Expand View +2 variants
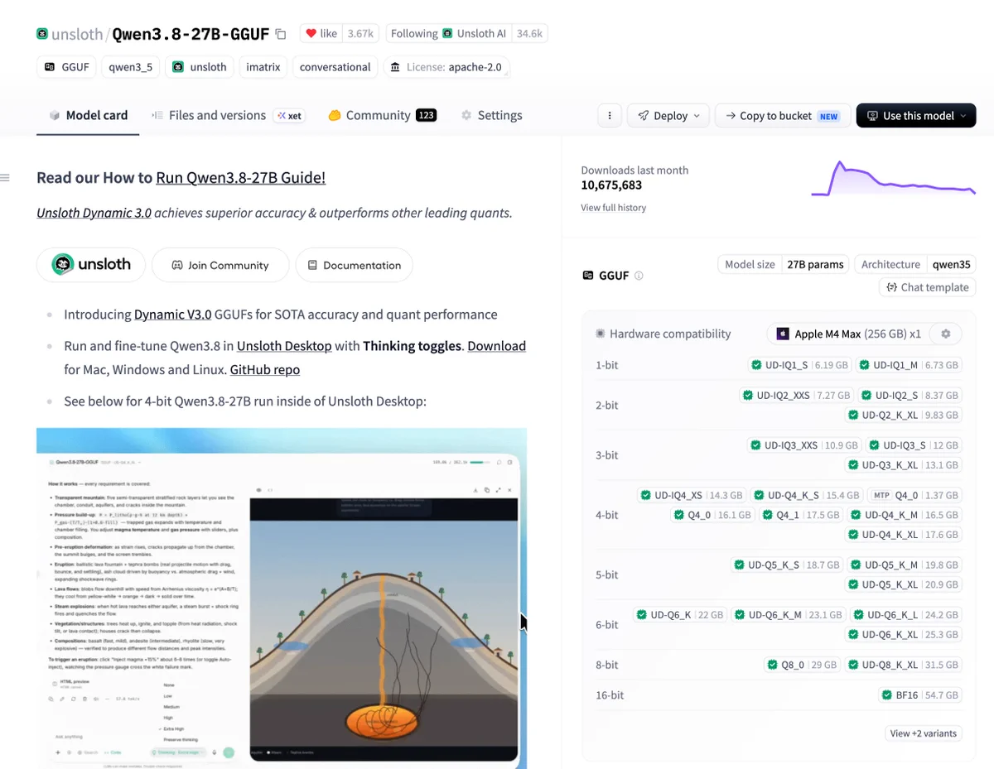Image resolution: width=994 pixels, height=769 pixels. pyautogui.click(x=924, y=733)
